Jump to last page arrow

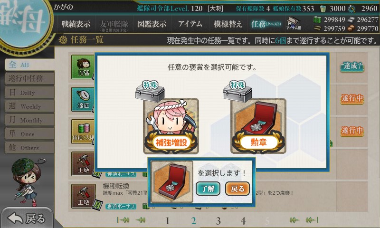pyautogui.click(x=313, y=220)
